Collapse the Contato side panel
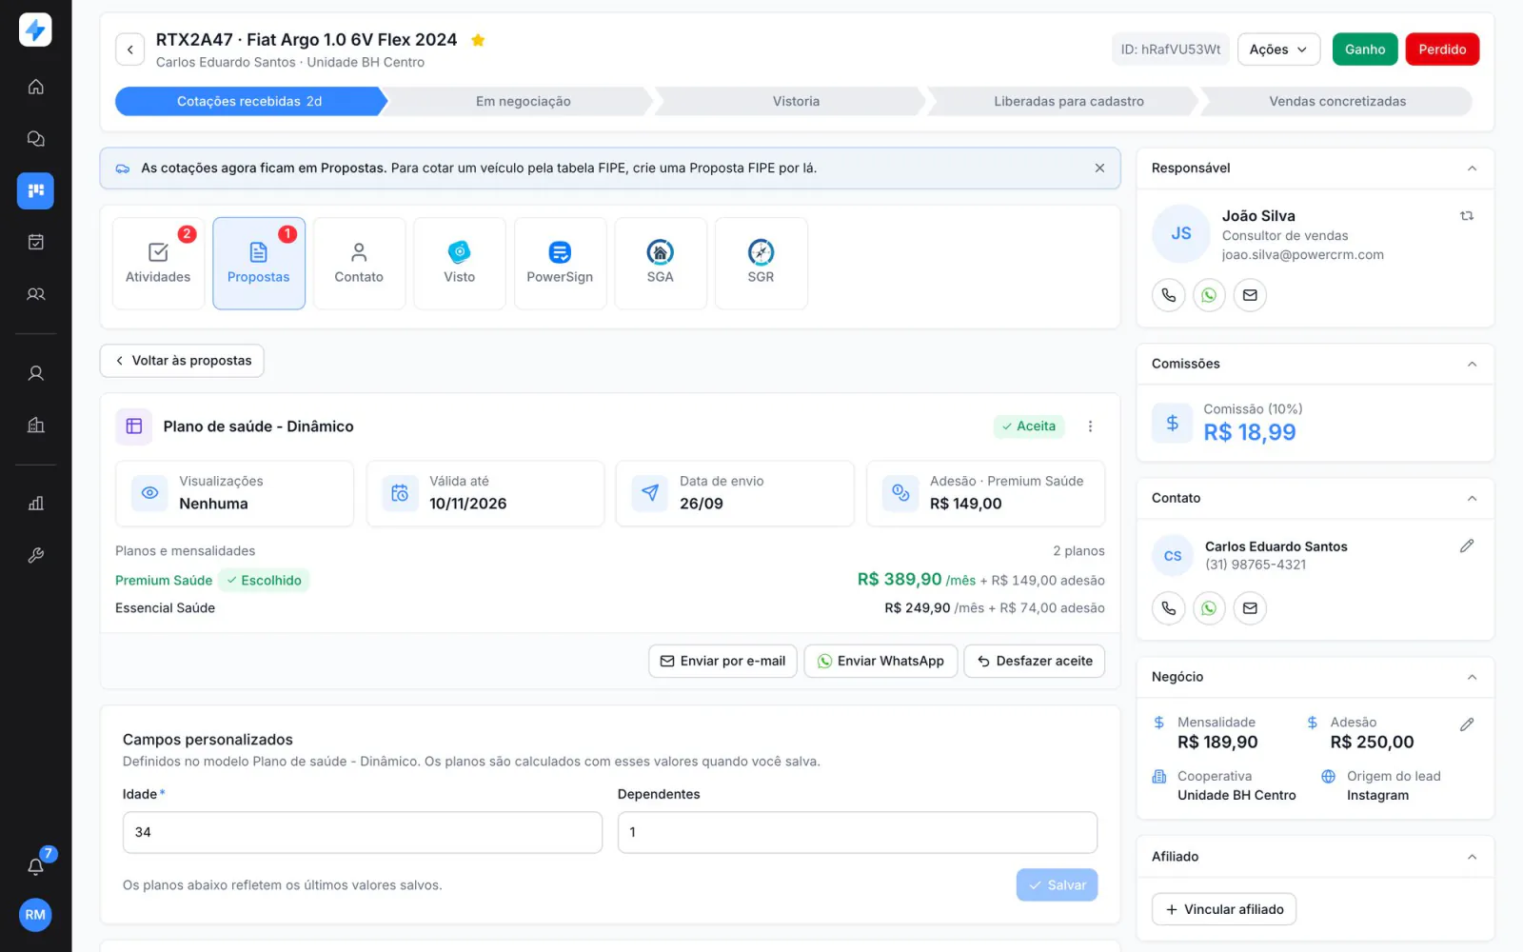 click(1472, 498)
